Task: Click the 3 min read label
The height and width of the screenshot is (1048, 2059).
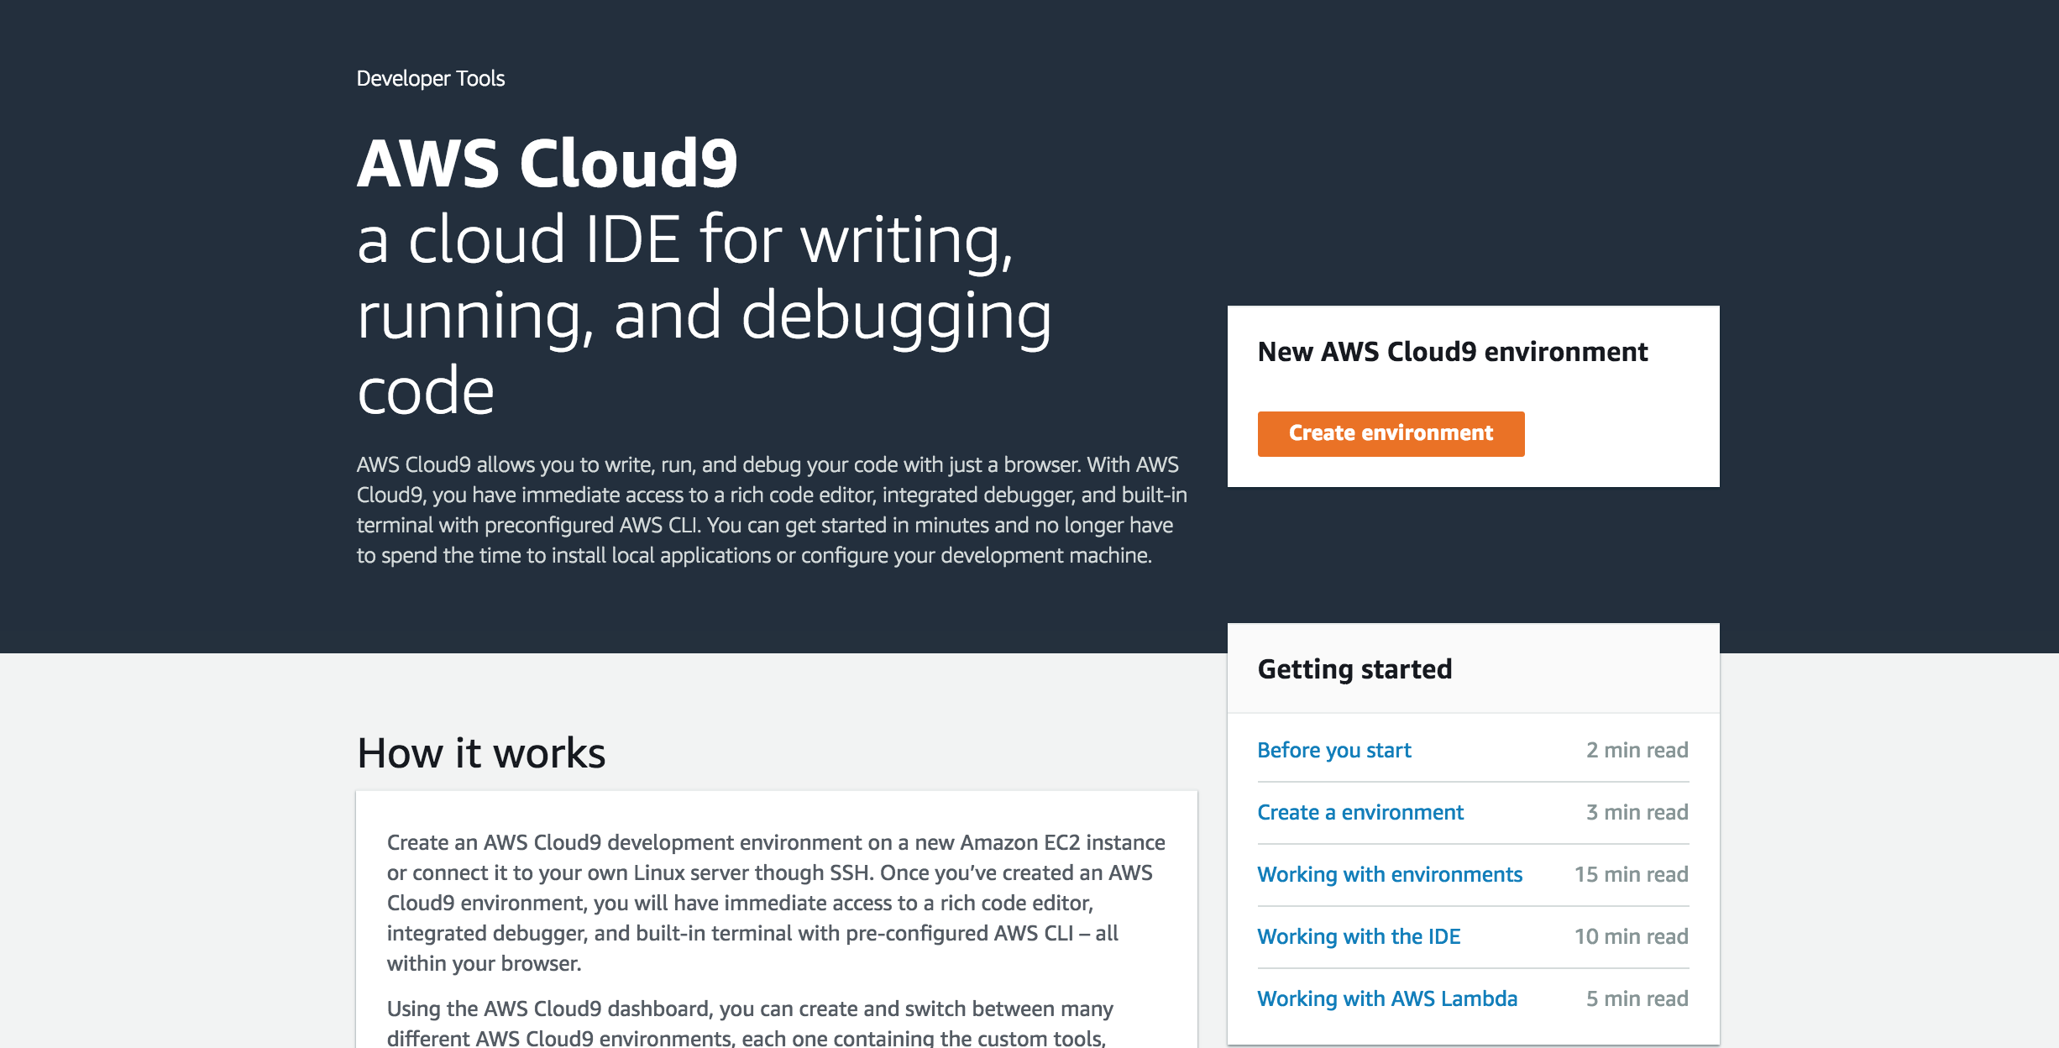Action: 1636,812
